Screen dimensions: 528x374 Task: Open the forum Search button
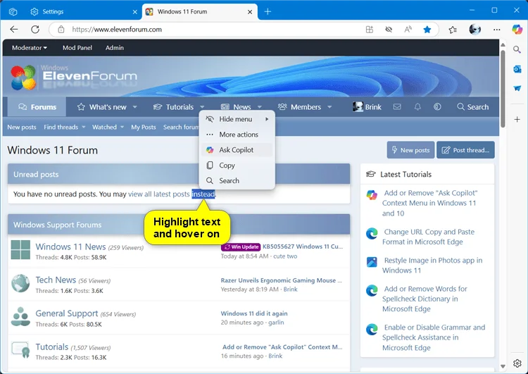point(473,107)
